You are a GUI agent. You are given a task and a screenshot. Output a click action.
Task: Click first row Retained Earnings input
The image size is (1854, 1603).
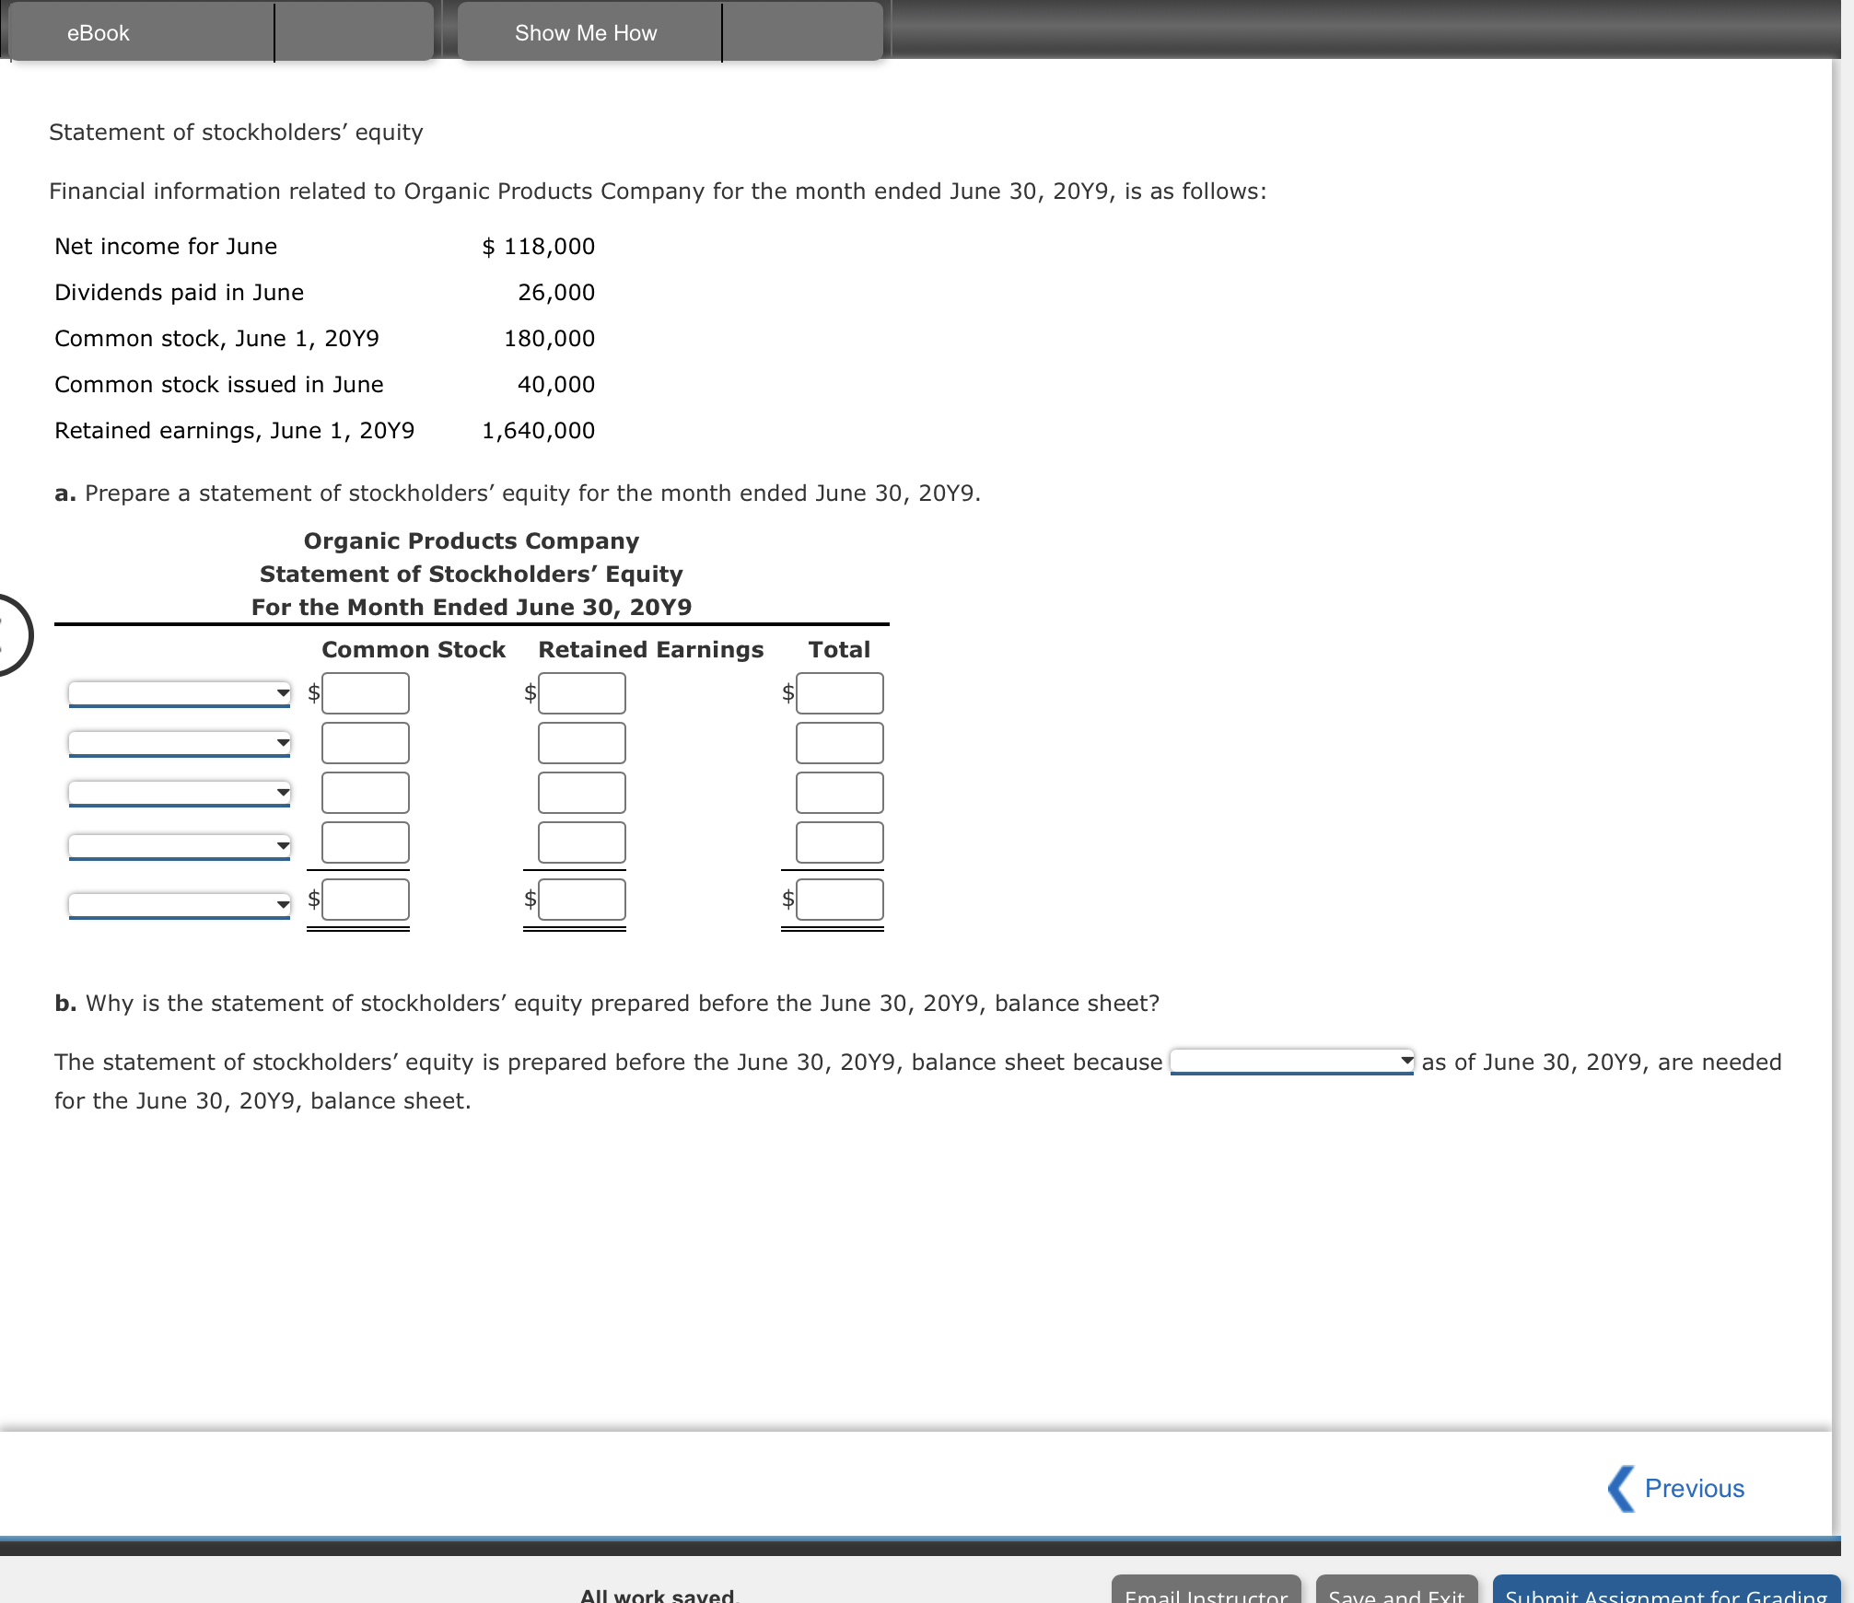pyautogui.click(x=582, y=693)
